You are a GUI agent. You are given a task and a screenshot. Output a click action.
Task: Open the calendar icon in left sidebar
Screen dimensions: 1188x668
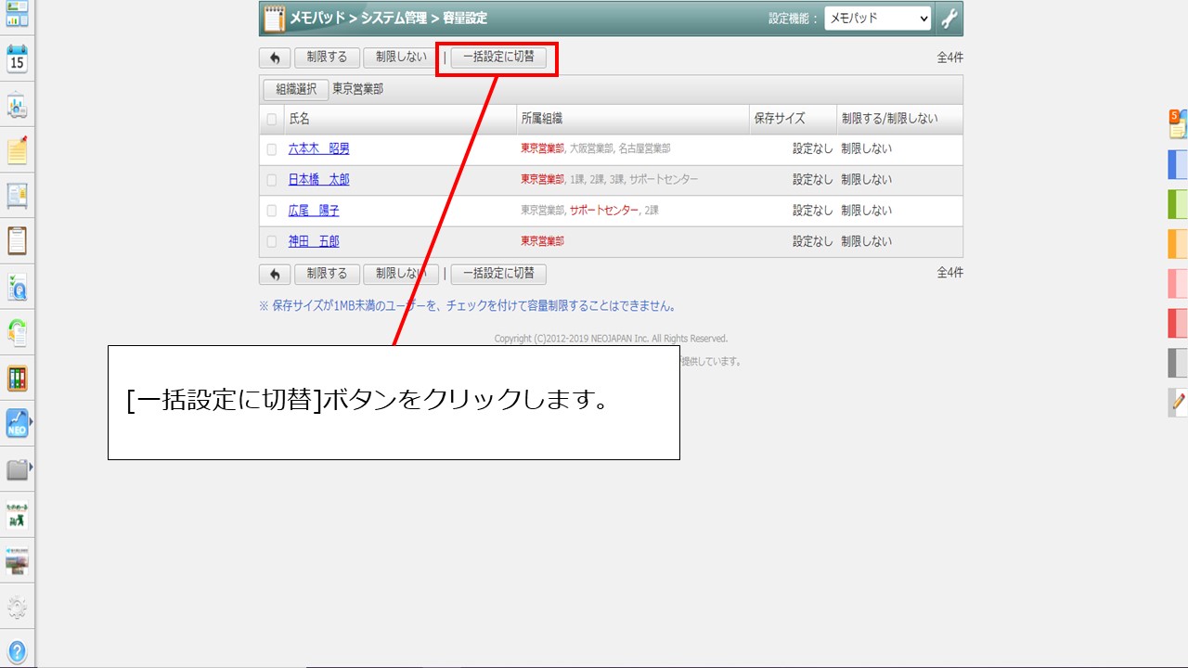click(17, 59)
